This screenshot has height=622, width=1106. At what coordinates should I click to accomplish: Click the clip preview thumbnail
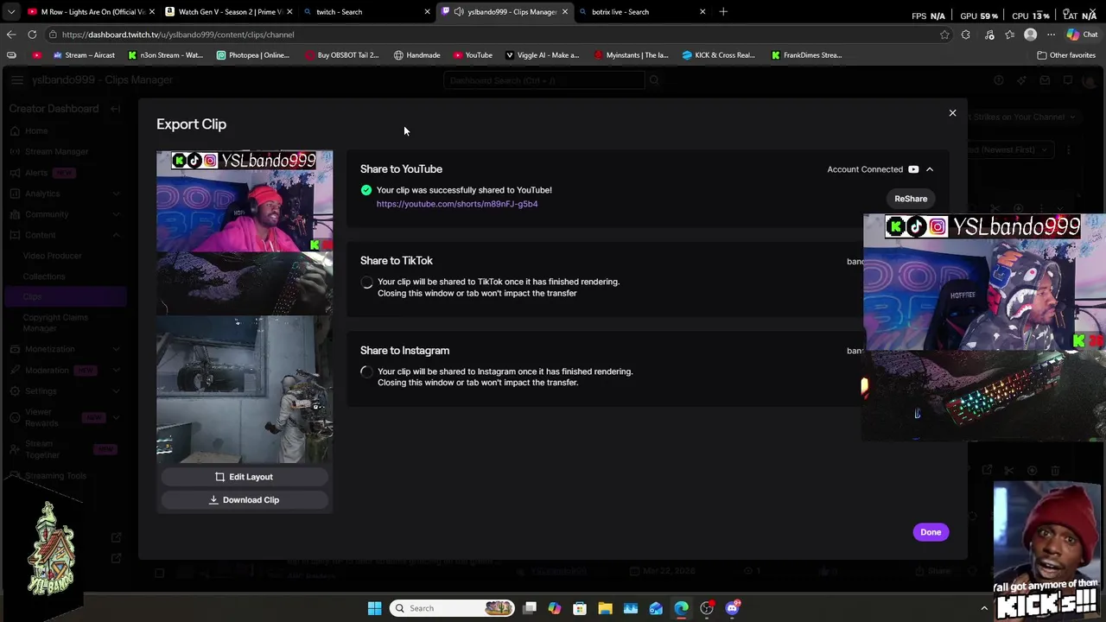tap(245, 307)
